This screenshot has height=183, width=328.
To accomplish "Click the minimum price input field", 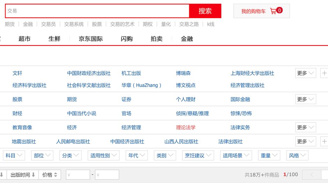I will [78, 175].
